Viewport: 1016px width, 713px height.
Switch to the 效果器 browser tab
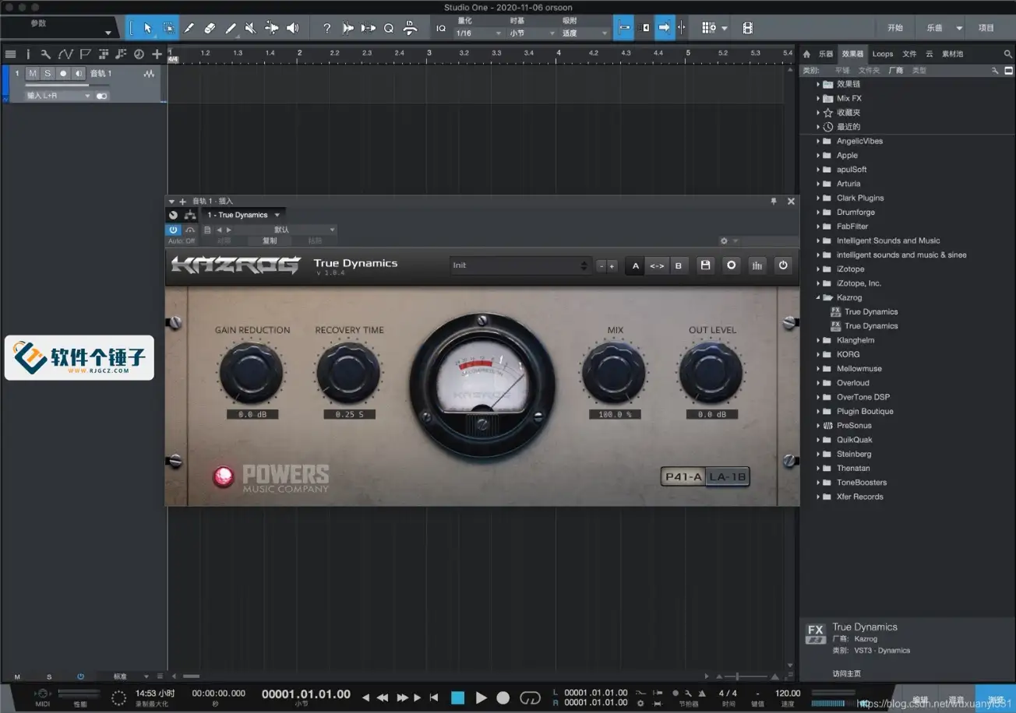pos(852,54)
